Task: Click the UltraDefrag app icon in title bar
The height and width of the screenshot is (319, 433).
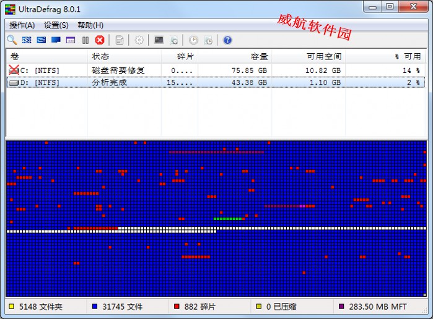Action: [x=10, y=9]
